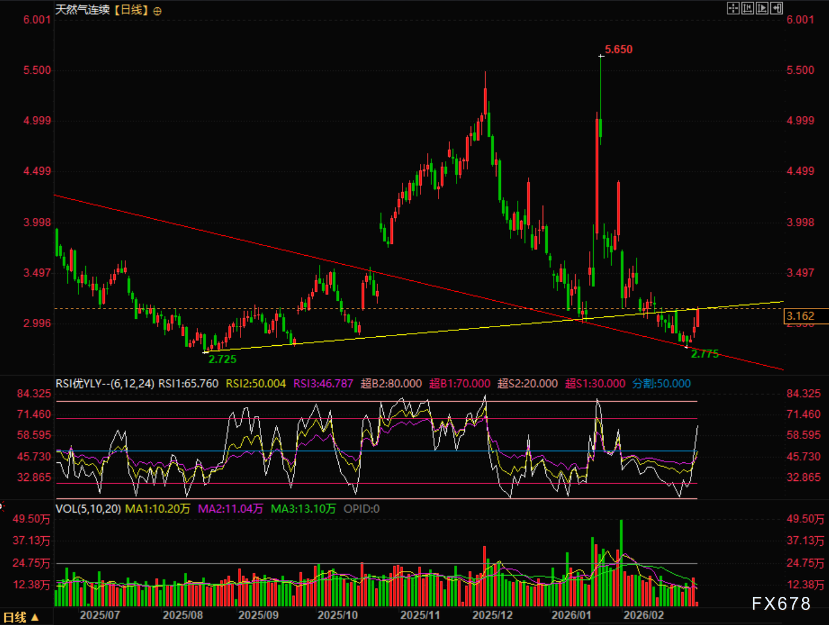Click the 2.725 low price marker
829x625 pixels.
223,359
